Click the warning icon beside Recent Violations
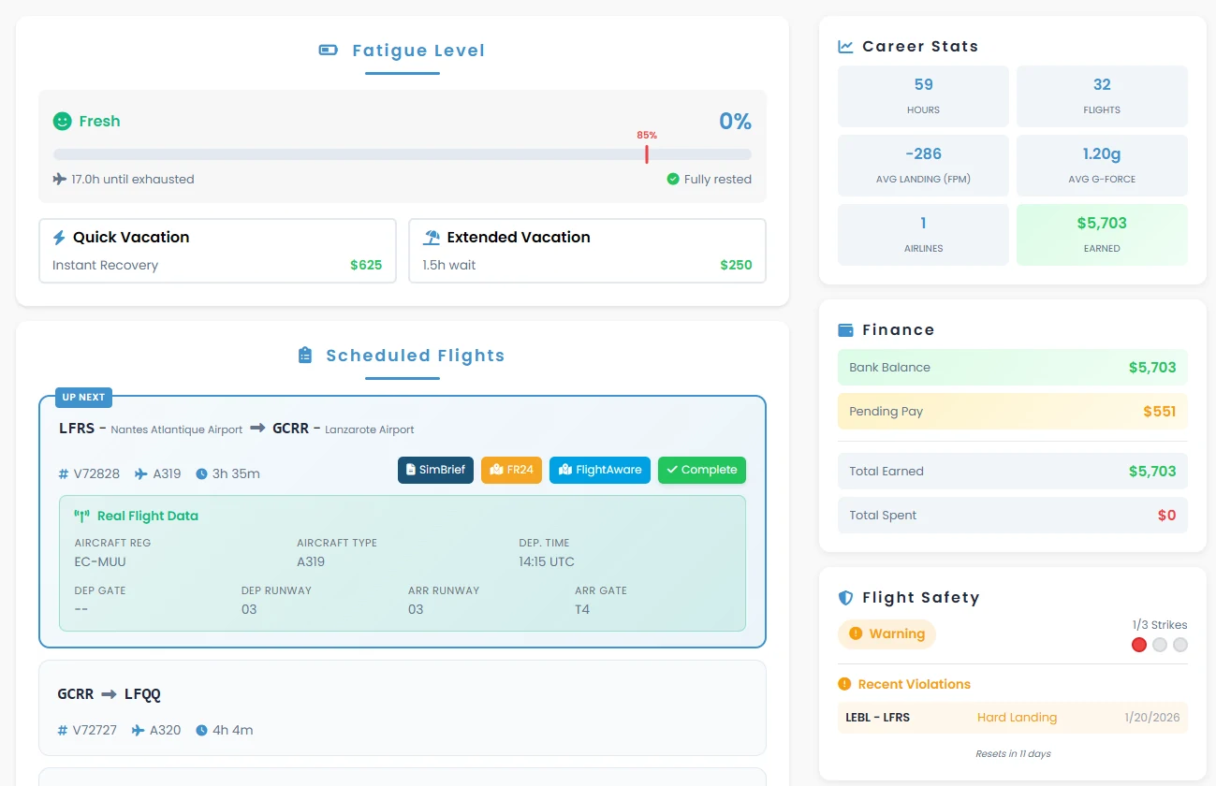The image size is (1216, 786). coord(844,684)
